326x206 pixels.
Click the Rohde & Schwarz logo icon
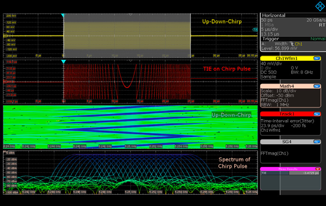coord(319,6)
